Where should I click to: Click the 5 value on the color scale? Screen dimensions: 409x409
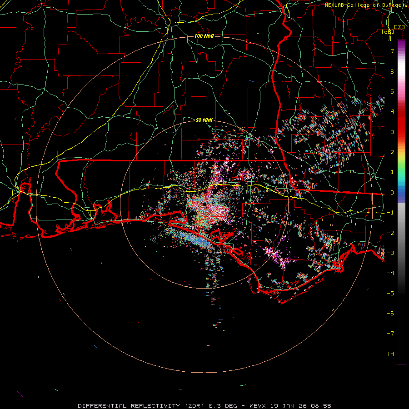pyautogui.click(x=392, y=91)
